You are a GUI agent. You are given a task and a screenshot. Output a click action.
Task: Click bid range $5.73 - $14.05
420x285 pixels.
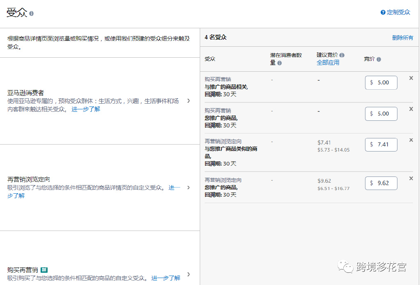(333, 150)
